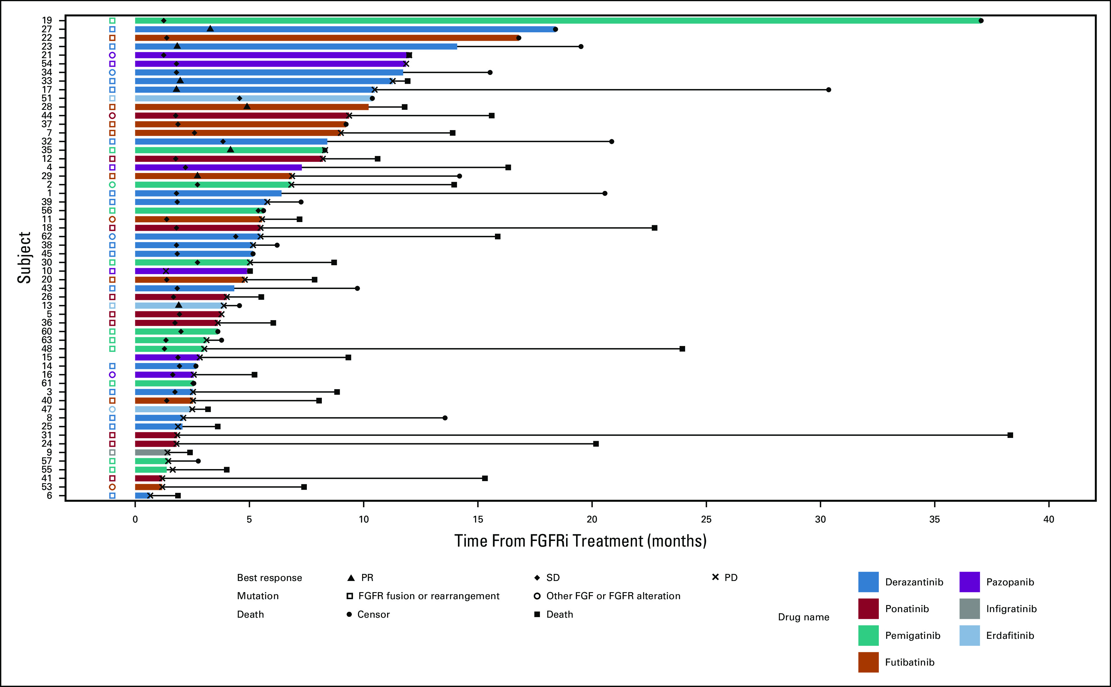Click the 'Infigratinib' legend label
Screen dimensions: 1111x687
(1011, 609)
